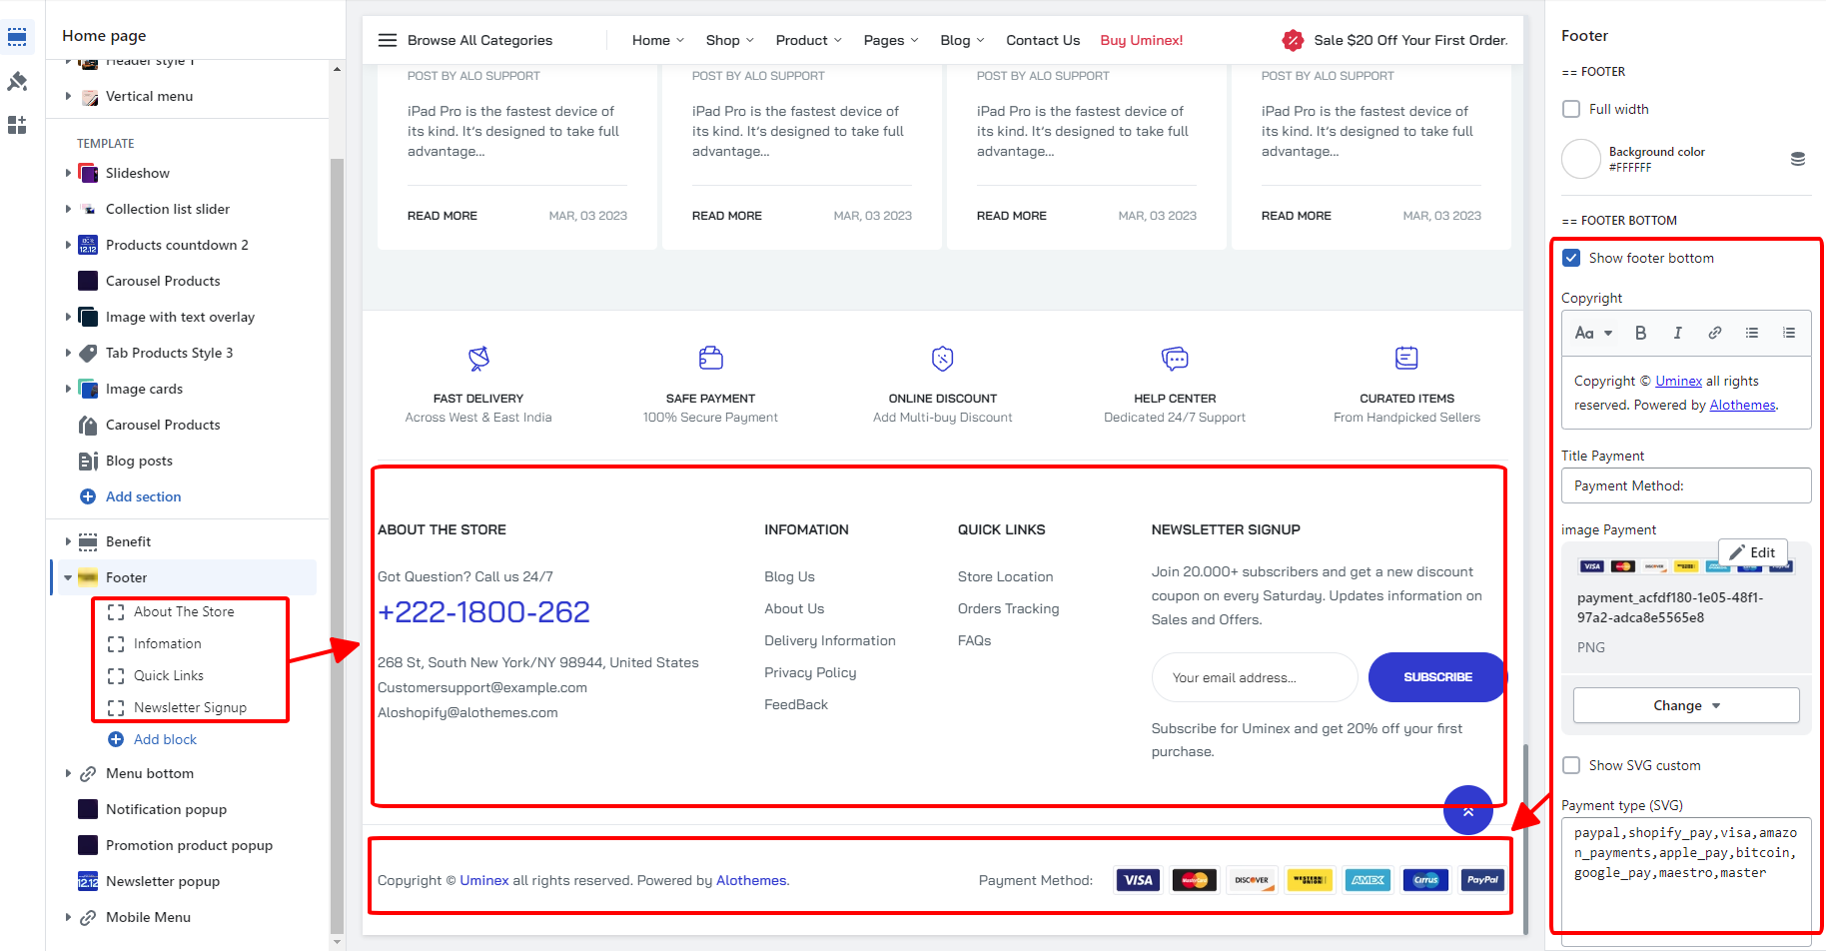Apply bulleted list in Copyright editor
This screenshot has height=951, width=1826.
click(1751, 334)
